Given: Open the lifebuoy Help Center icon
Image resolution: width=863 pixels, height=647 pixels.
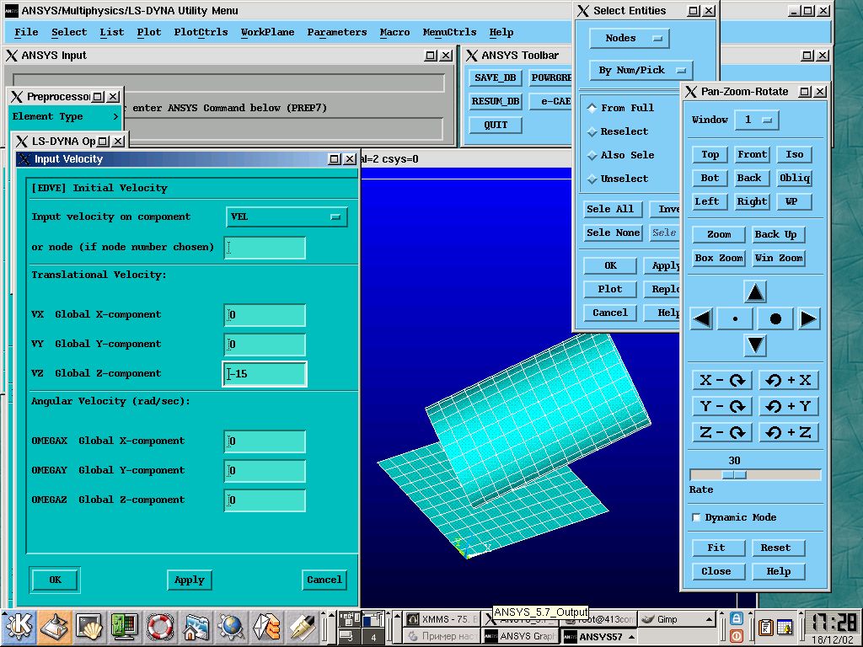Looking at the screenshot, I should pos(159,626).
